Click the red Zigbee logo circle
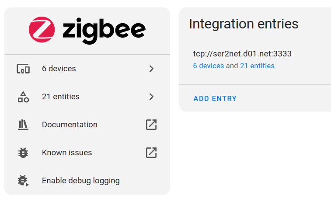This screenshot has height=203, width=331. 42,30
